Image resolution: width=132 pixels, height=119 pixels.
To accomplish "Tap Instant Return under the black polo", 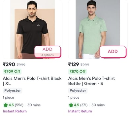I will (x=15, y=111).
